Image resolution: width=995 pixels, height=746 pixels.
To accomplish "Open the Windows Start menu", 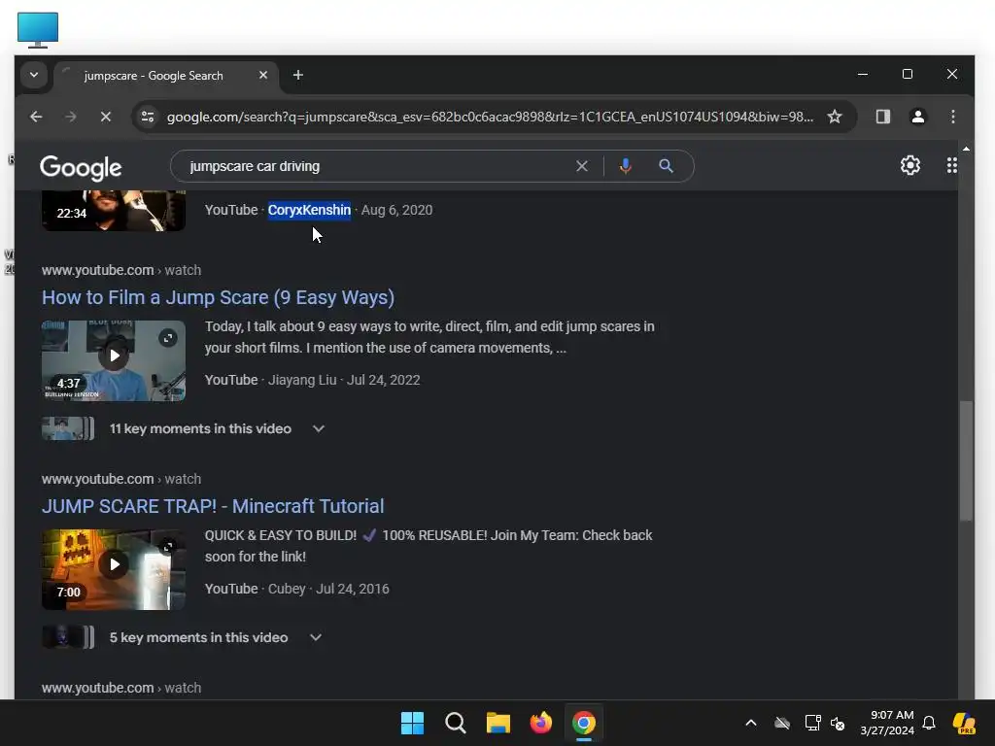I will point(412,723).
